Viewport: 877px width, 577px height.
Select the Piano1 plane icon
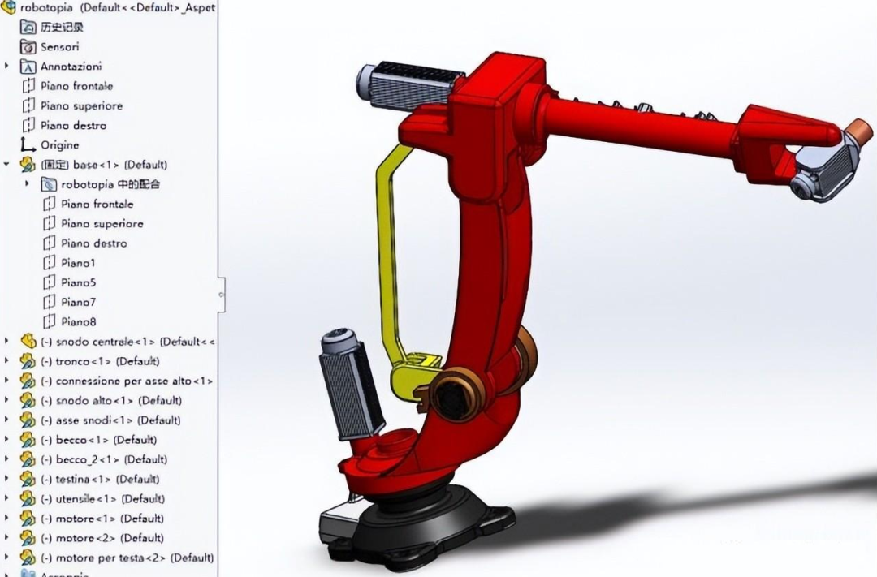[x=49, y=263]
